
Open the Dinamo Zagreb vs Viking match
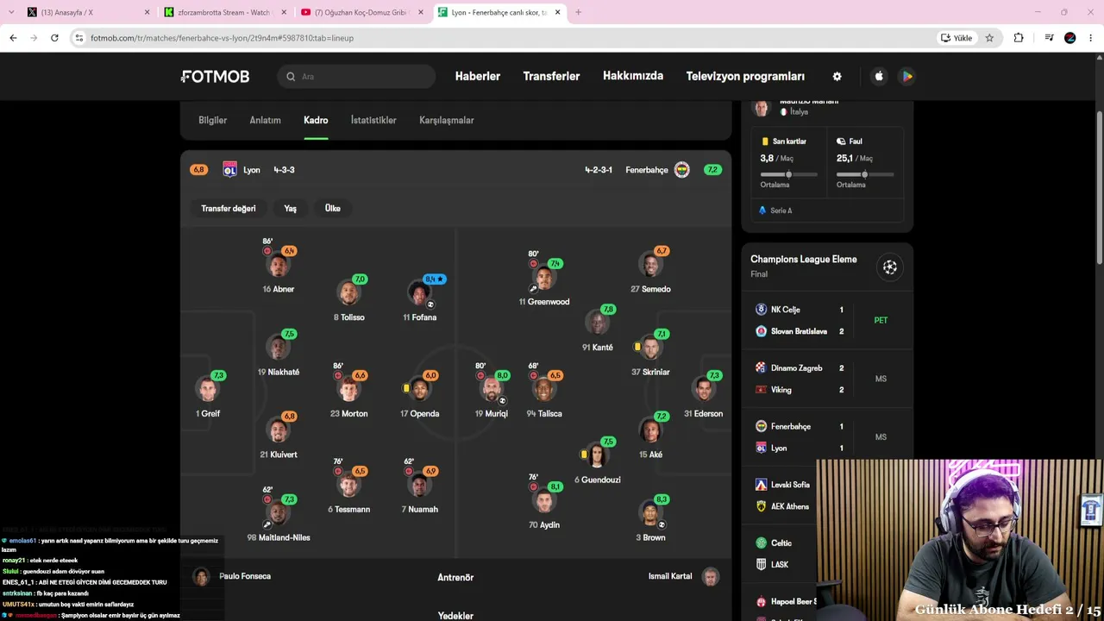(827, 379)
